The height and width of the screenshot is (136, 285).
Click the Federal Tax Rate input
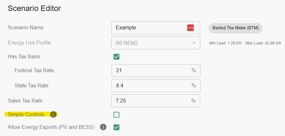[152, 70]
